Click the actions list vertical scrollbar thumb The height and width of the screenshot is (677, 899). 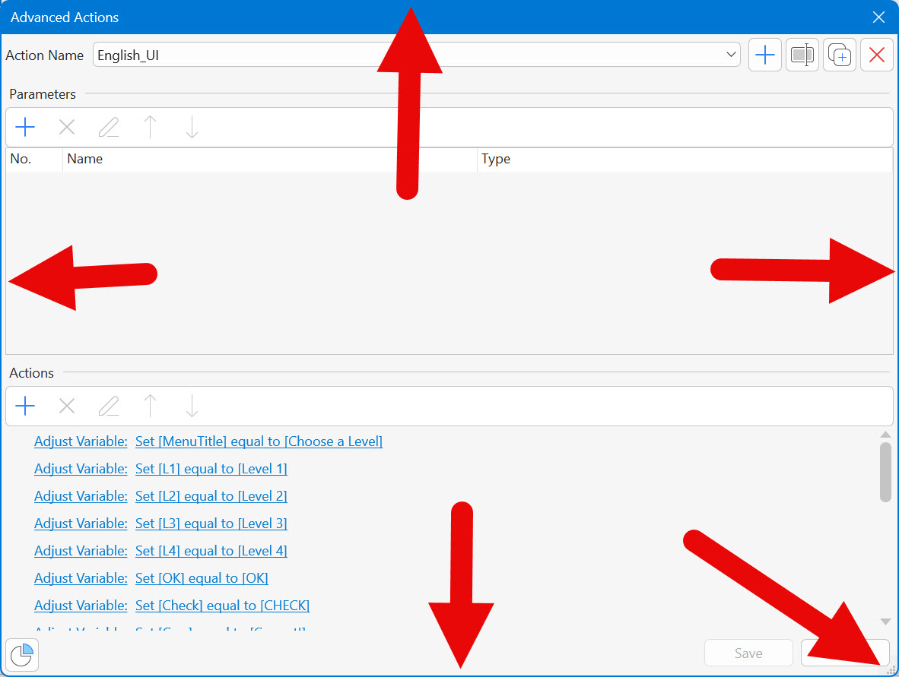coord(885,472)
